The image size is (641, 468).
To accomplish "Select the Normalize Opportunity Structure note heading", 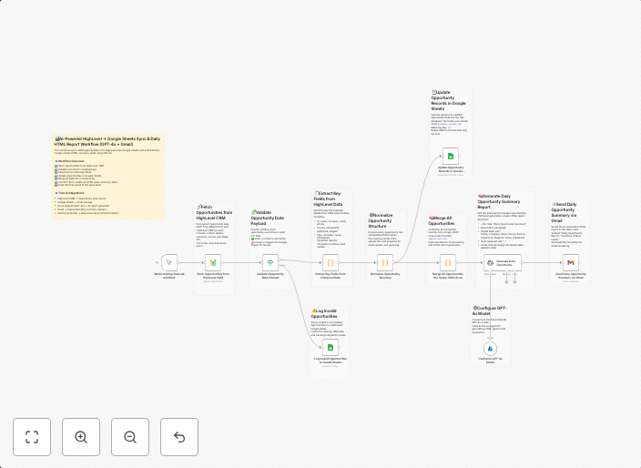I will point(381,220).
